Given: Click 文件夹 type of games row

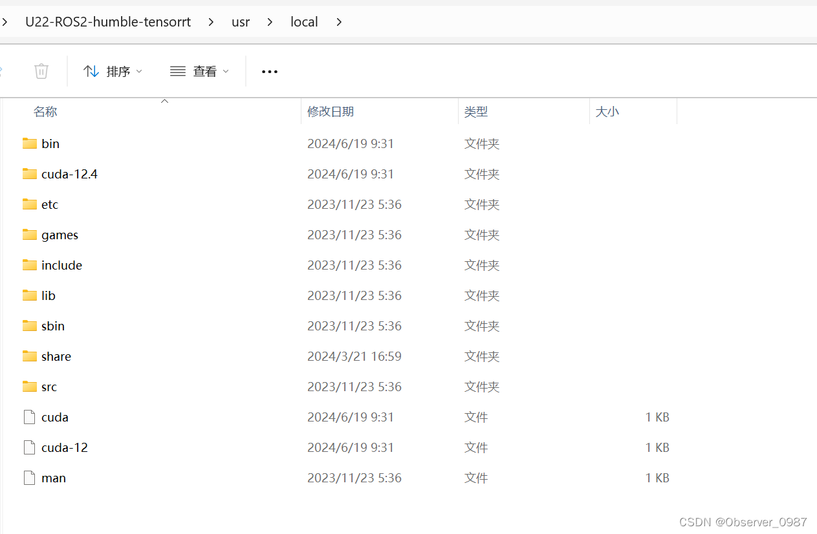Looking at the screenshot, I should [x=482, y=235].
